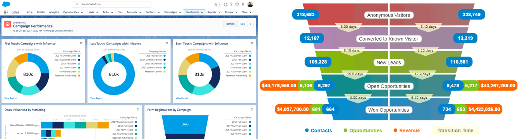Select the Opportunities tab label
Screen dimensions: 520x139
point(71,12)
